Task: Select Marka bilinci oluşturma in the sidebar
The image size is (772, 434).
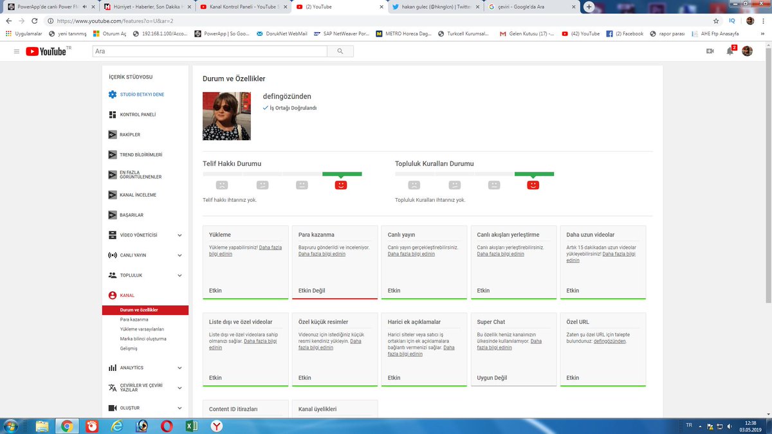Action: [143, 339]
